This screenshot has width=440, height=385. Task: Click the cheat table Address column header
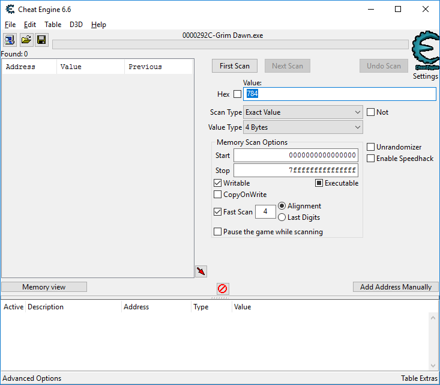coord(156,307)
